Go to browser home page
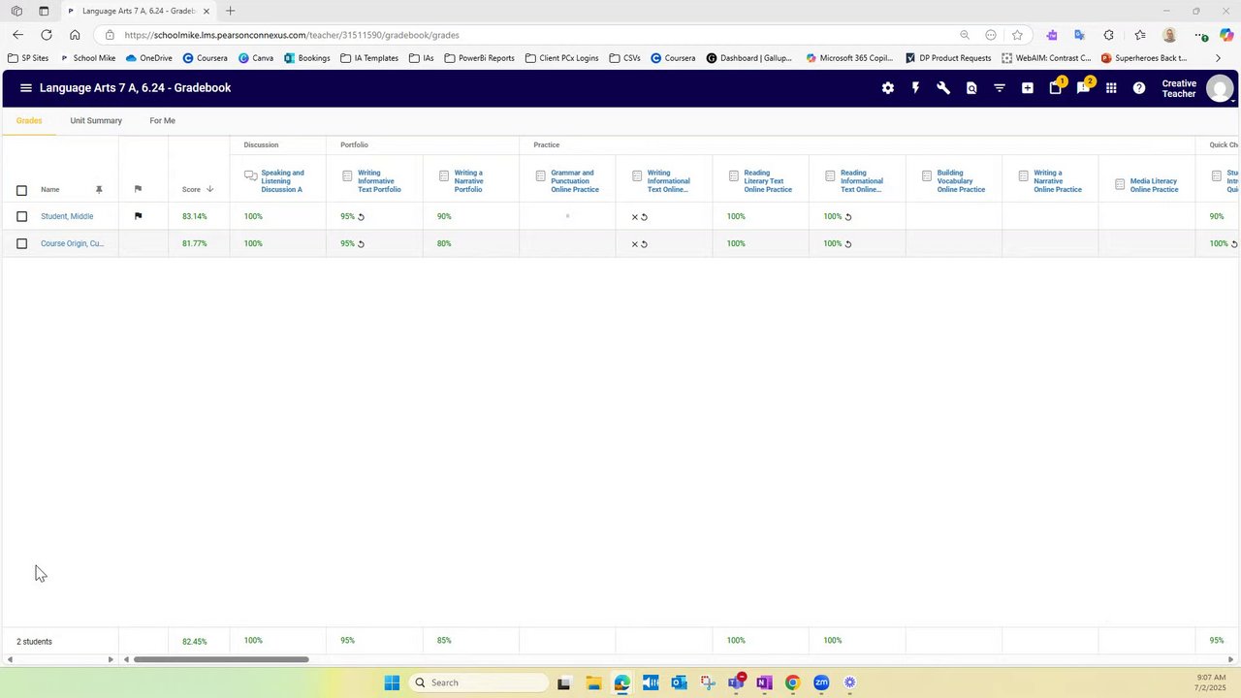Screen dimensions: 1241x698 coord(75,35)
